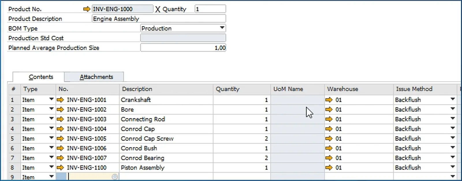
Task: Expand Type dropdown in row 5
Action: 51,138
